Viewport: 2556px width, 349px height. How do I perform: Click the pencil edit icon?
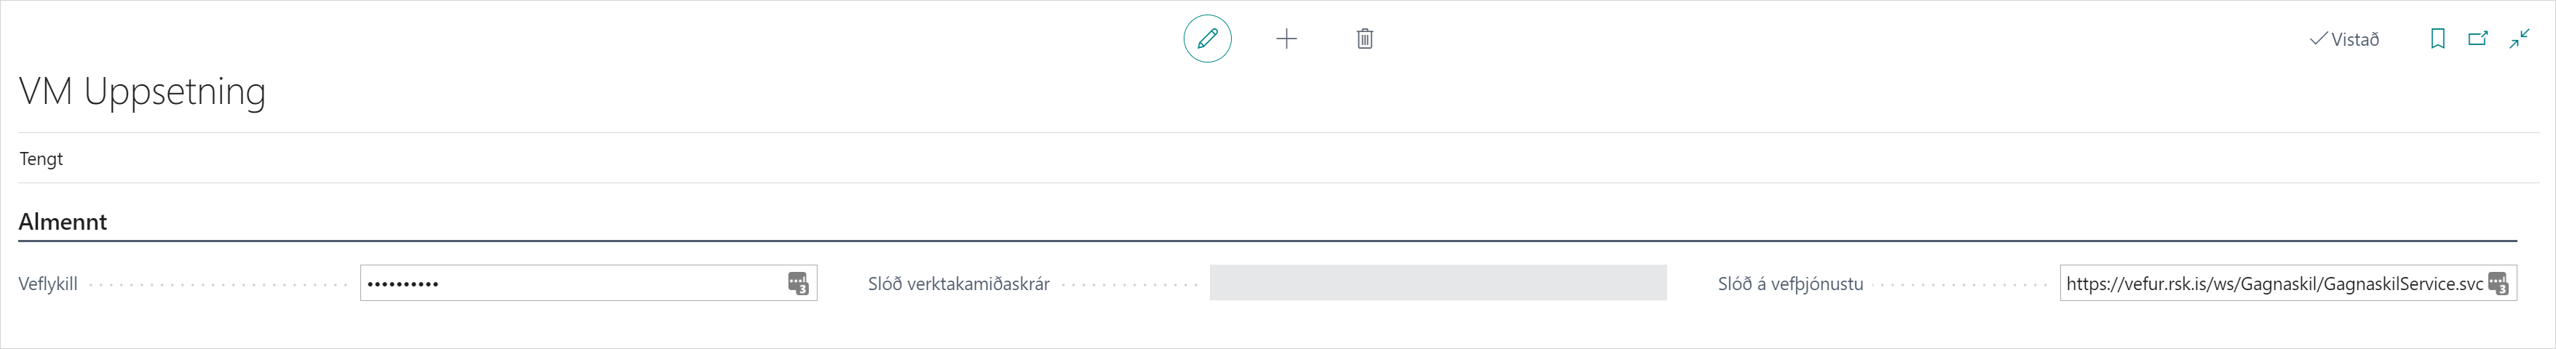point(1208,40)
